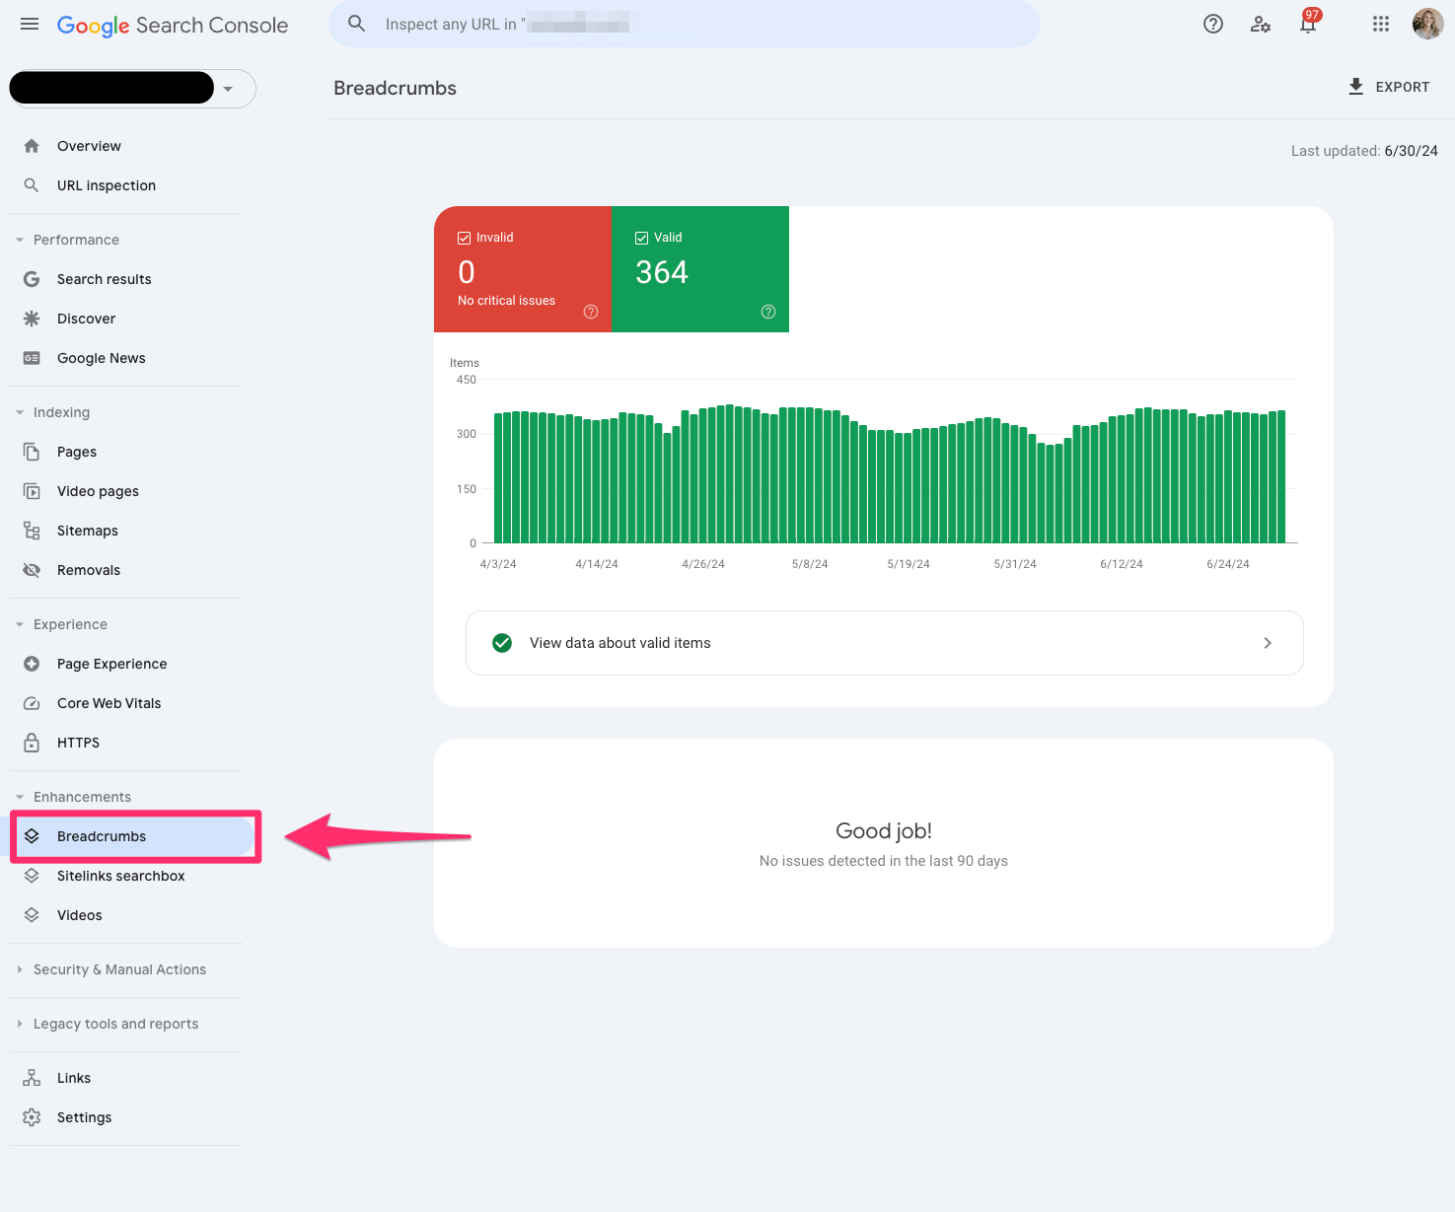
Task: Click the last green bar in items chart
Action: pyautogui.click(x=1281, y=476)
